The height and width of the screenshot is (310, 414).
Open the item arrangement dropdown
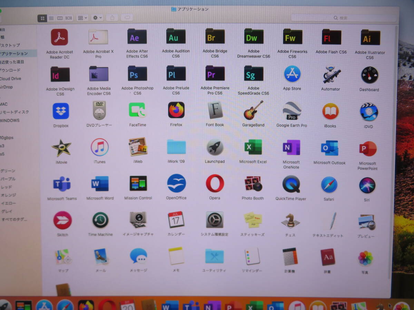click(82, 18)
